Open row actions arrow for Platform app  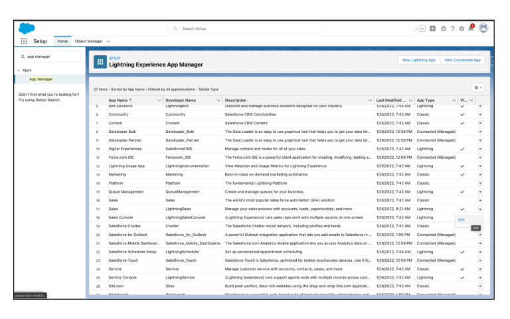[x=480, y=183]
